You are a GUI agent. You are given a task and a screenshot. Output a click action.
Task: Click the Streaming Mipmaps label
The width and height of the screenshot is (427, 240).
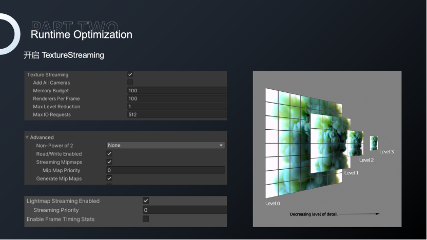point(59,162)
